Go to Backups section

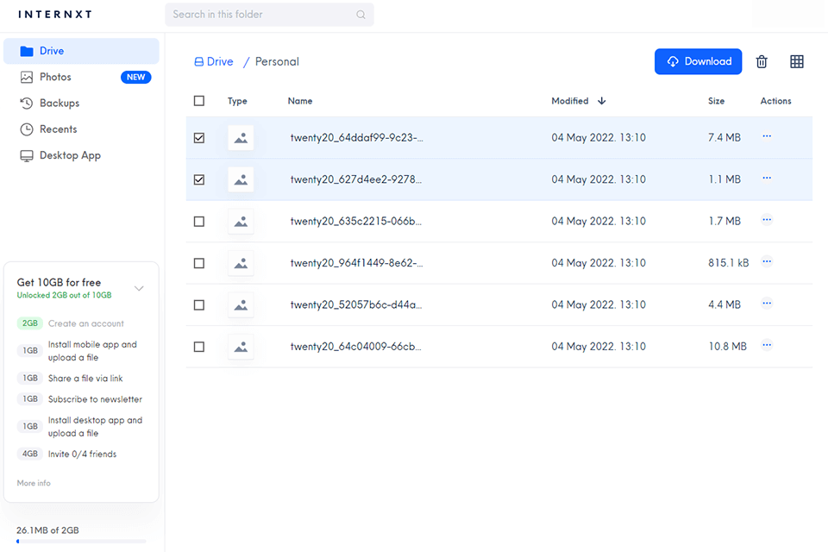[59, 103]
